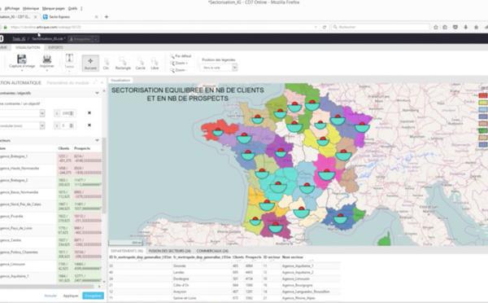488x303 pixels.
Task: Choose the Libre selection tool
Action: (155, 64)
